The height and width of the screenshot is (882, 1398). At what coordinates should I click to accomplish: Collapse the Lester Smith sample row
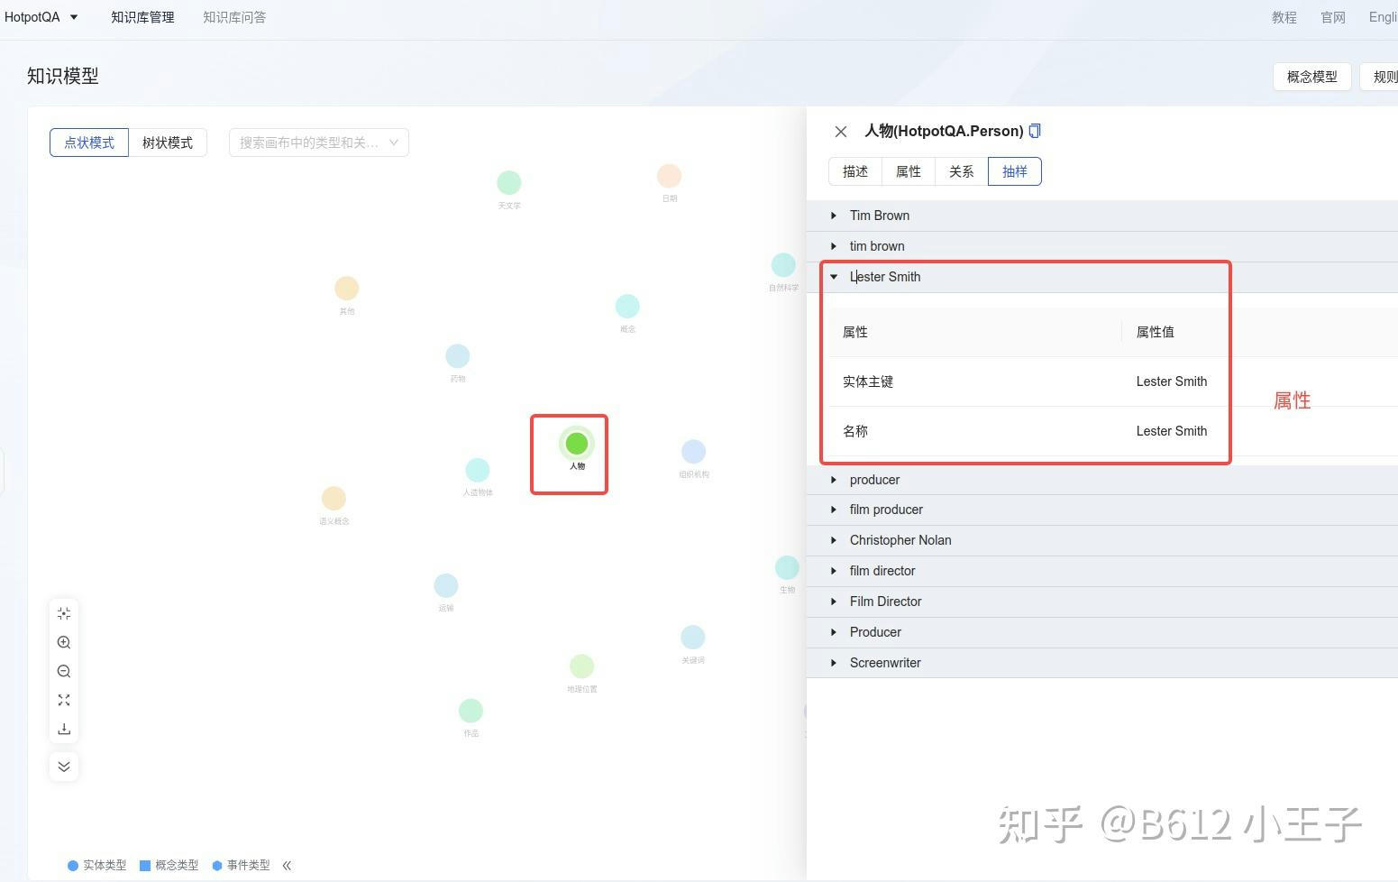coord(834,277)
